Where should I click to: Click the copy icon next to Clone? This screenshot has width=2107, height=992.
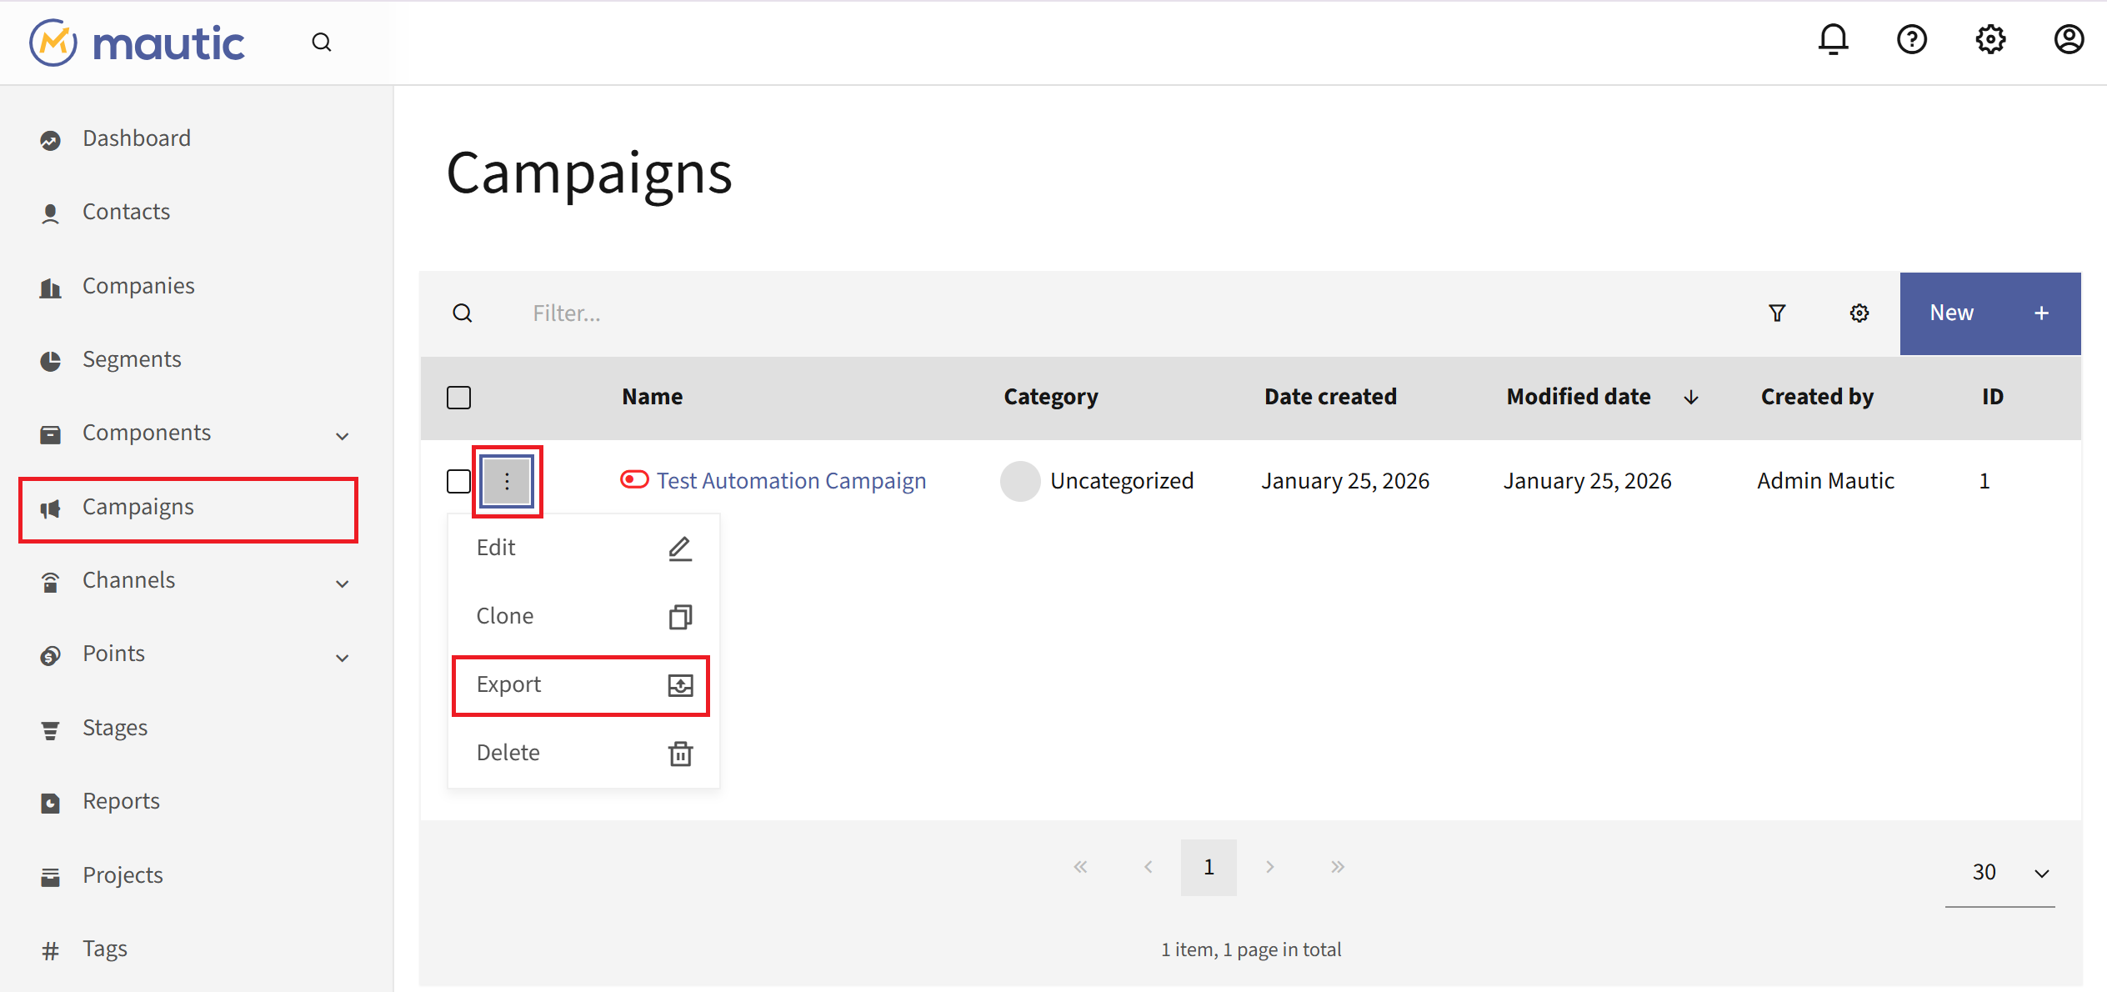[x=680, y=617]
